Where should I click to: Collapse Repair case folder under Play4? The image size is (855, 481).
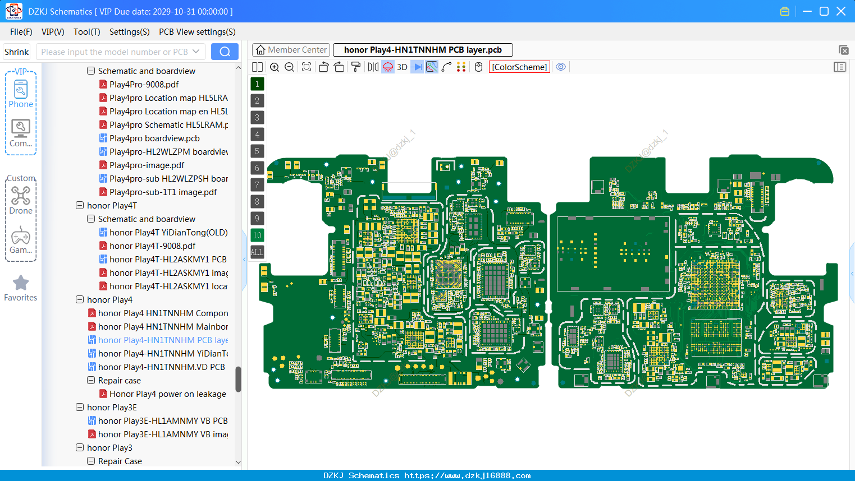point(91,381)
